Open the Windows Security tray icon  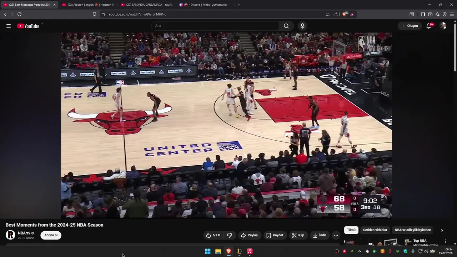pos(405,251)
